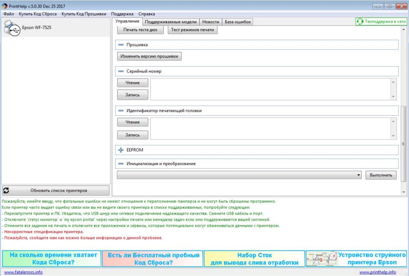Collapse the Идентификатор печатающей головки section
Screen dimensions: 409x276
point(121,111)
